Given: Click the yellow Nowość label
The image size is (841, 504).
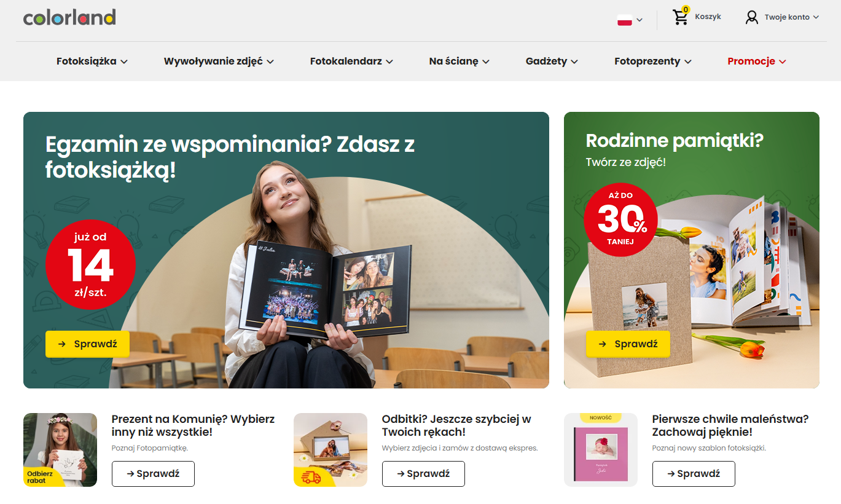Looking at the screenshot, I should click(x=601, y=418).
